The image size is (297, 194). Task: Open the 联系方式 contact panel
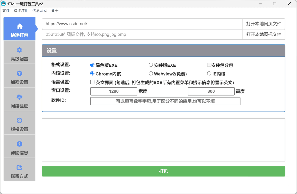point(19,170)
